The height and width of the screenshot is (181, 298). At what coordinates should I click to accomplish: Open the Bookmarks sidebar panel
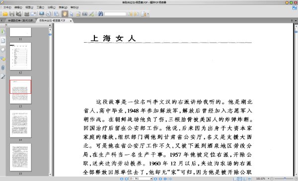[x=3, y=31]
